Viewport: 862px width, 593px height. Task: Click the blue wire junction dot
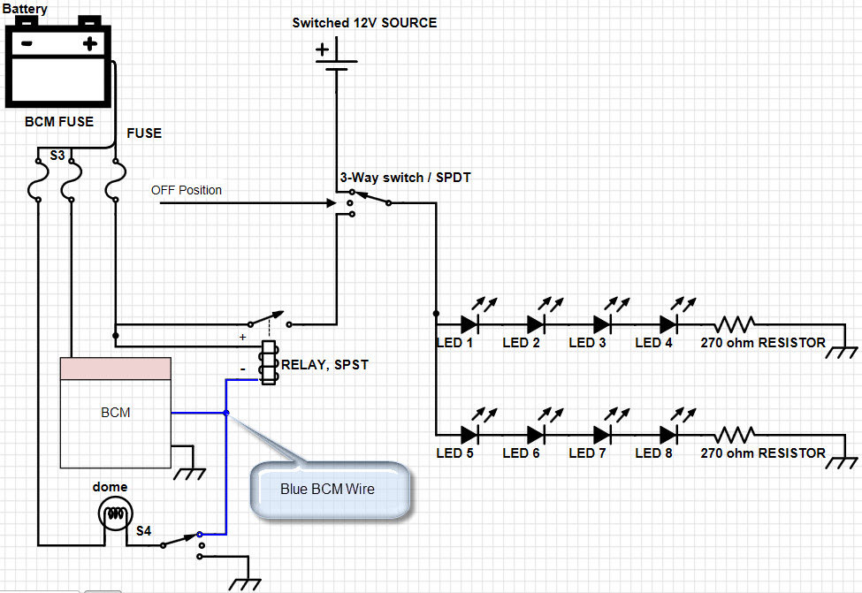(x=226, y=412)
